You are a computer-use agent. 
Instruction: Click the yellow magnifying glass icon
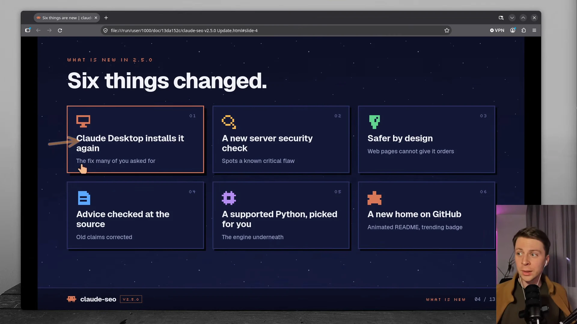(x=229, y=122)
